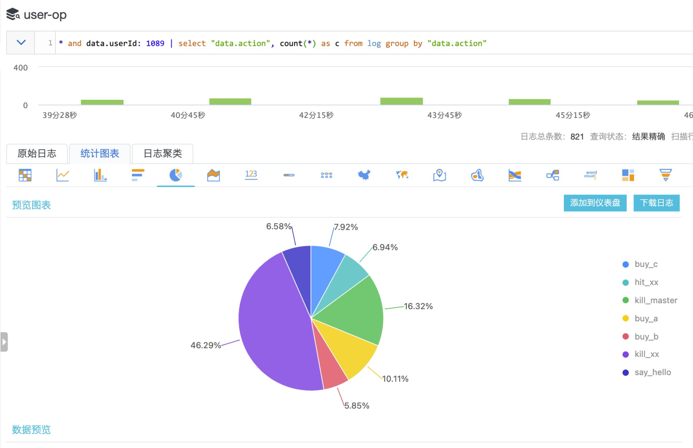The width and height of the screenshot is (693, 448).
Task: Click the histogram bar near 40分45秒
Action: coord(230,102)
